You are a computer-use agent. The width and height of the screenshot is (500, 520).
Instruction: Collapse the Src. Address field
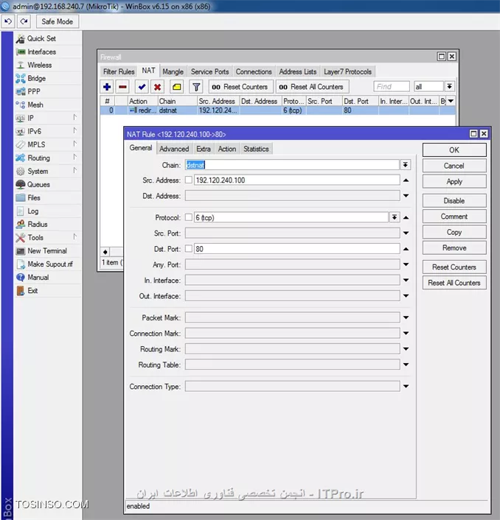(406, 180)
